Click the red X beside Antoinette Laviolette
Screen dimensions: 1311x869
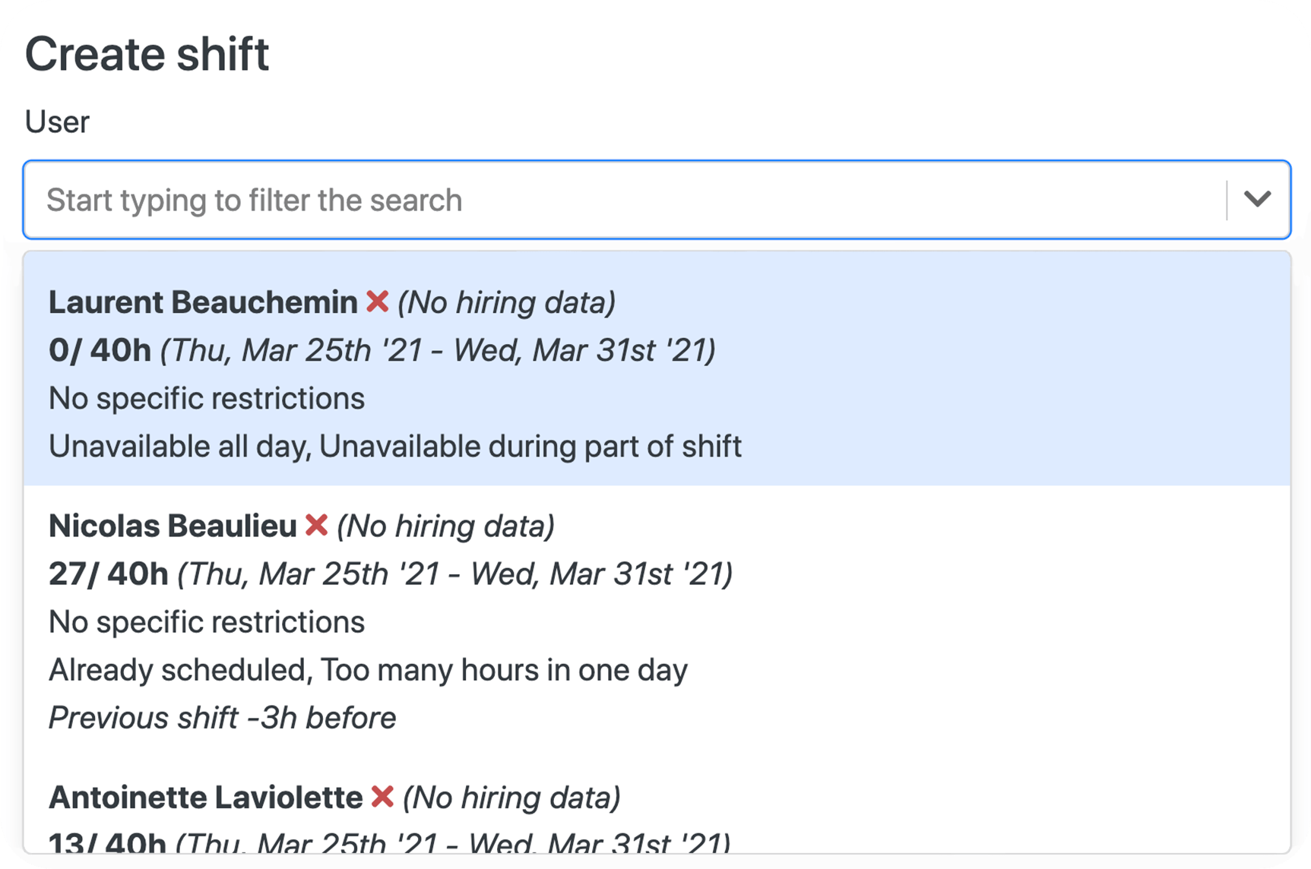coord(382,797)
